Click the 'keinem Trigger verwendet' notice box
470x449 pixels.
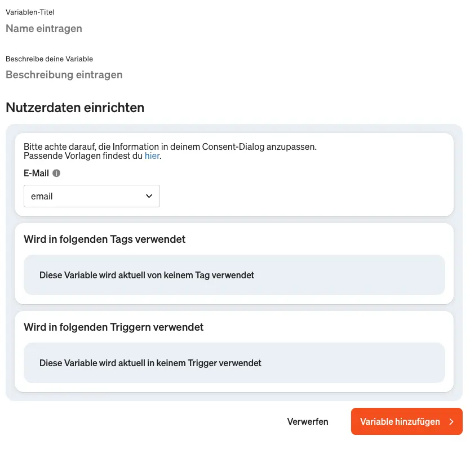click(234, 363)
